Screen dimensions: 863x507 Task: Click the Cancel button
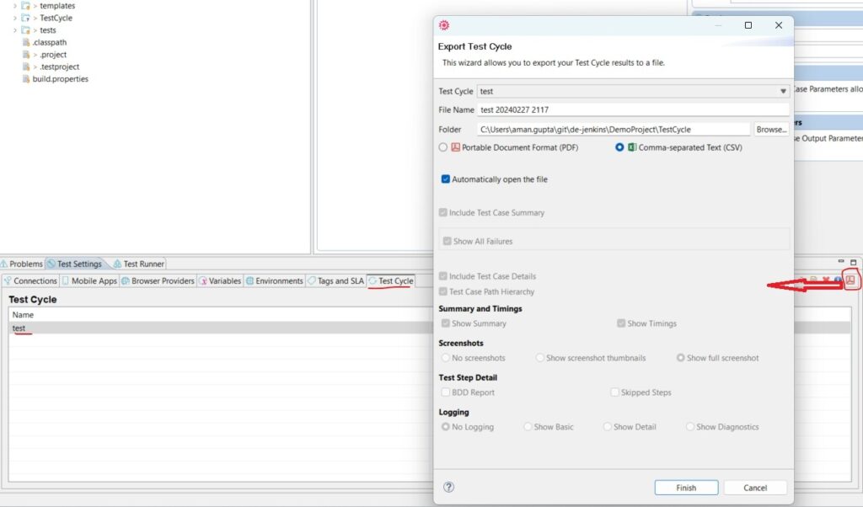tap(755, 487)
